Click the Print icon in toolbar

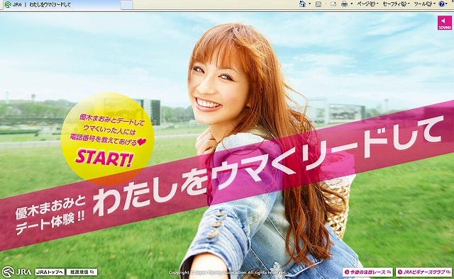pos(344,4)
